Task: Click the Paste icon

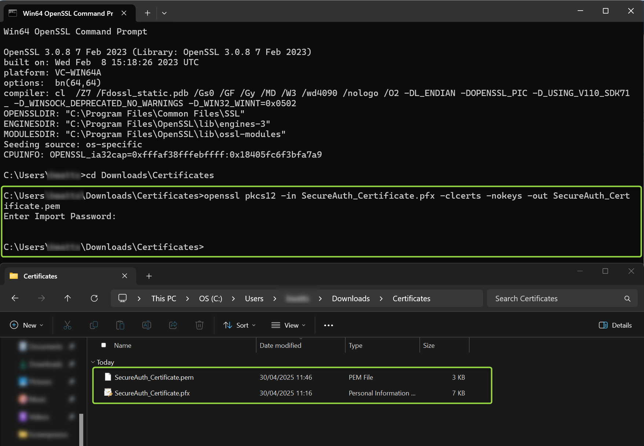Action: coord(120,325)
